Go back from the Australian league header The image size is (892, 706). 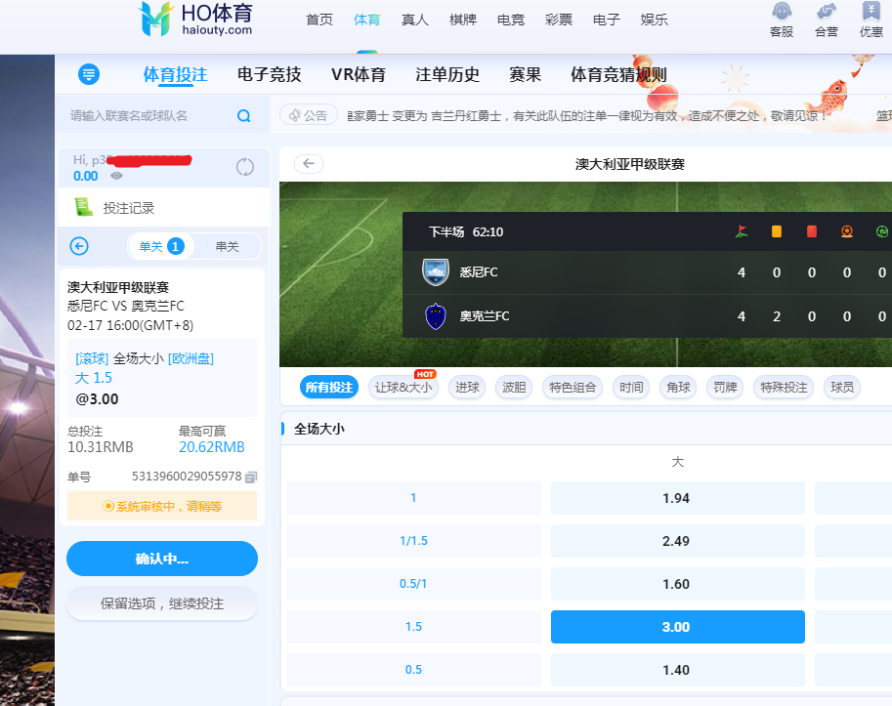309,164
